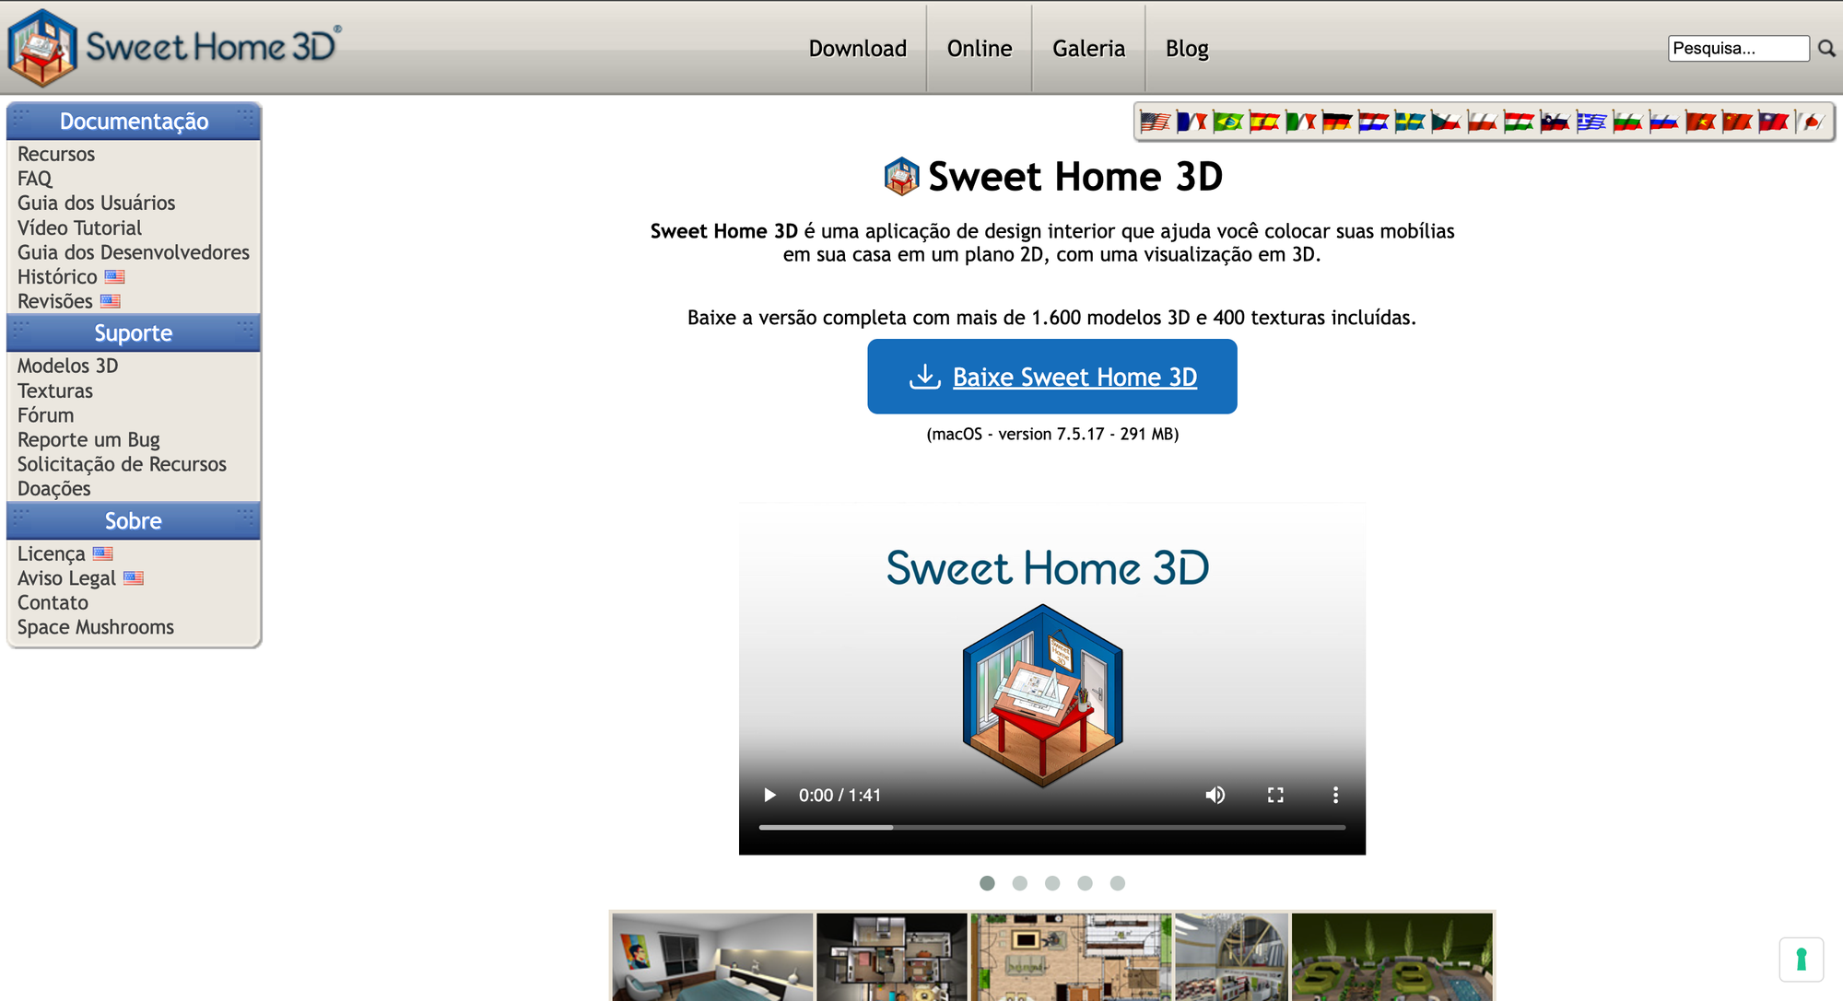
Task: Switch to German using the flag bar
Action: coord(1337,122)
